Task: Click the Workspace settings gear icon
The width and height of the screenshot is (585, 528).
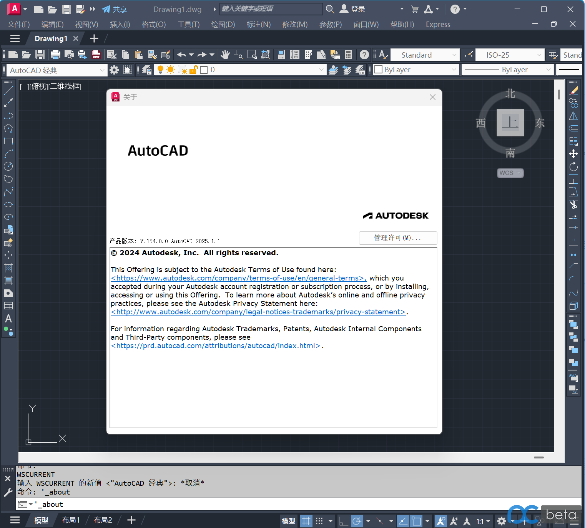Action: point(114,70)
